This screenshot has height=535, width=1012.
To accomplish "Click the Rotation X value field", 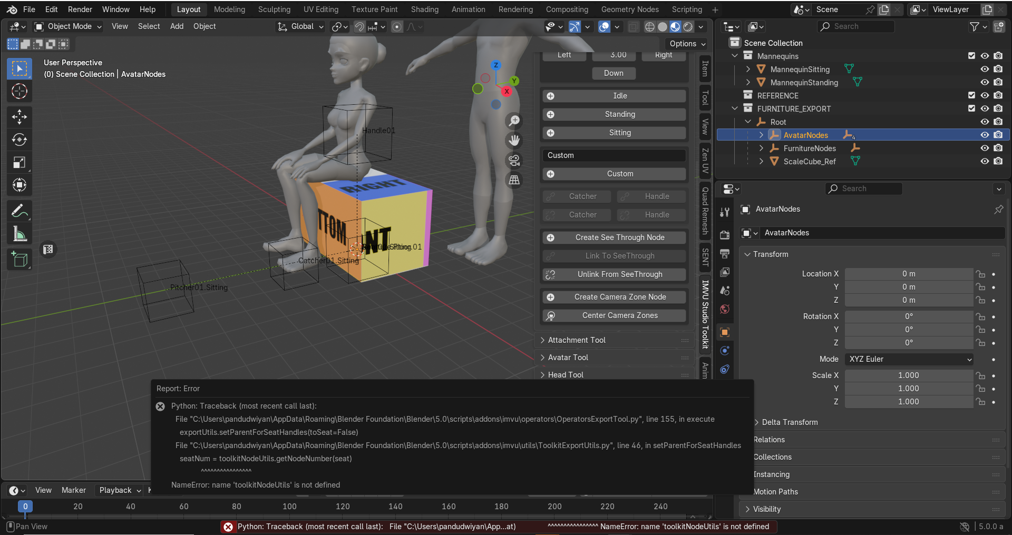I will pos(909,316).
